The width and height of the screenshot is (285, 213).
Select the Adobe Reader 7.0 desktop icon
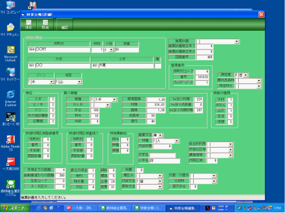pyautogui.click(x=10, y=143)
